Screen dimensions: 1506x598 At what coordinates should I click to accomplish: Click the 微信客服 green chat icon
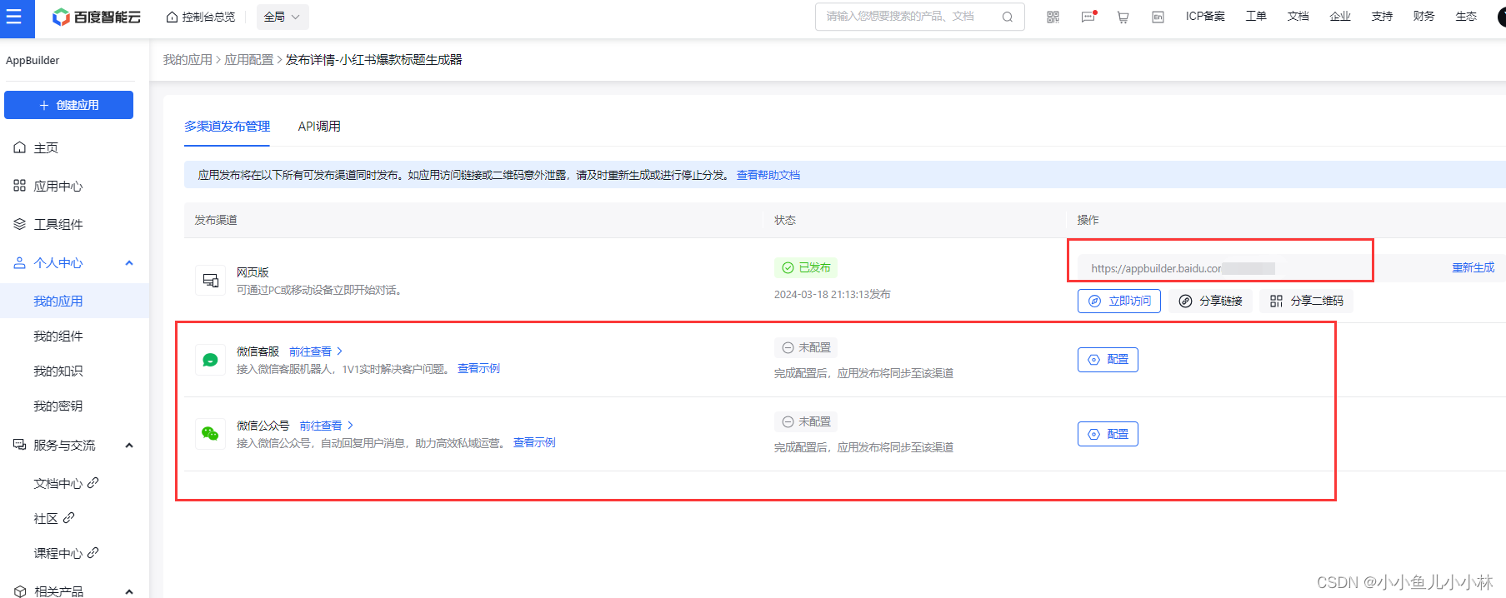pos(211,360)
